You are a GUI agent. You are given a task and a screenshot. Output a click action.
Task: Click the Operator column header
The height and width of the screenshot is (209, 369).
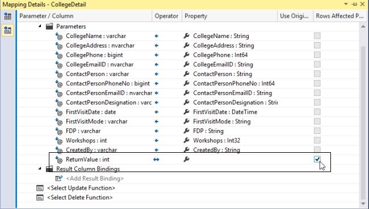click(x=167, y=16)
